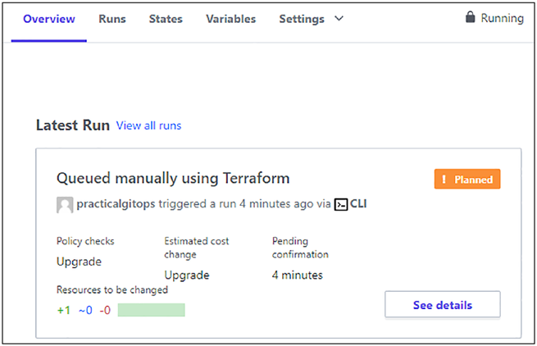Open the Settings menu
Image resolution: width=537 pixels, height=346 pixels.
click(x=302, y=19)
